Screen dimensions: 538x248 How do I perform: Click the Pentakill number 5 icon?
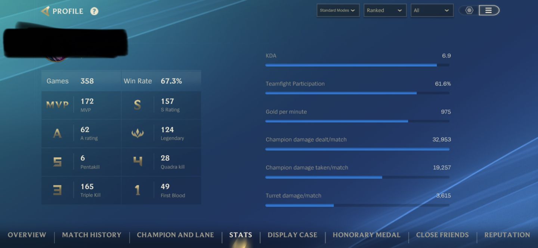57,162
